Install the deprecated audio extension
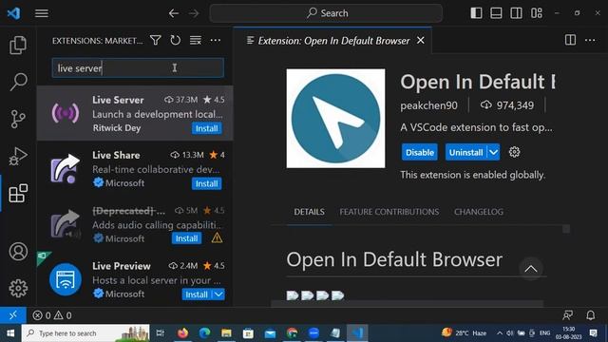The width and height of the screenshot is (608, 342). (186, 238)
